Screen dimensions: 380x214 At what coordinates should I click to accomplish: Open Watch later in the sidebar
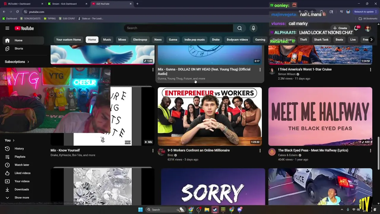click(23, 165)
